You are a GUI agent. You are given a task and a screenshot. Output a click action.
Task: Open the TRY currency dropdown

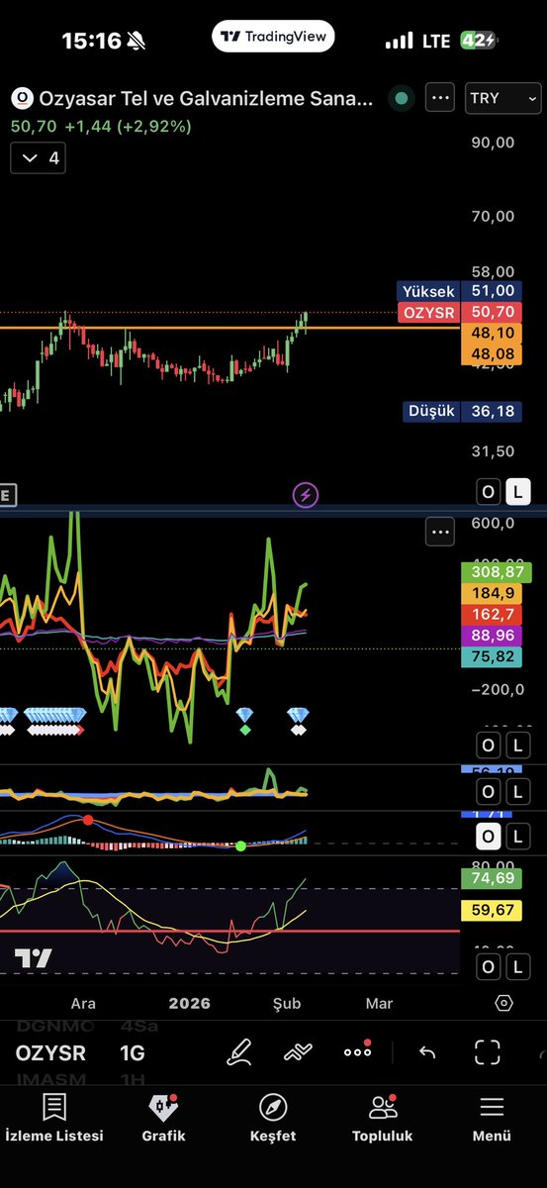click(x=502, y=98)
